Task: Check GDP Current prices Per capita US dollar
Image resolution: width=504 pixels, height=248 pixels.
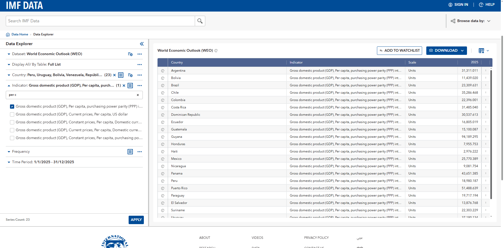Action: tap(12, 114)
